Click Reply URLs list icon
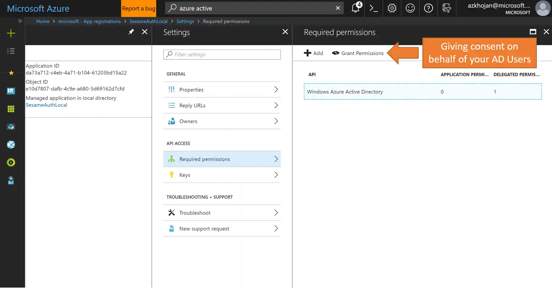This screenshot has width=552, height=293. (x=172, y=105)
